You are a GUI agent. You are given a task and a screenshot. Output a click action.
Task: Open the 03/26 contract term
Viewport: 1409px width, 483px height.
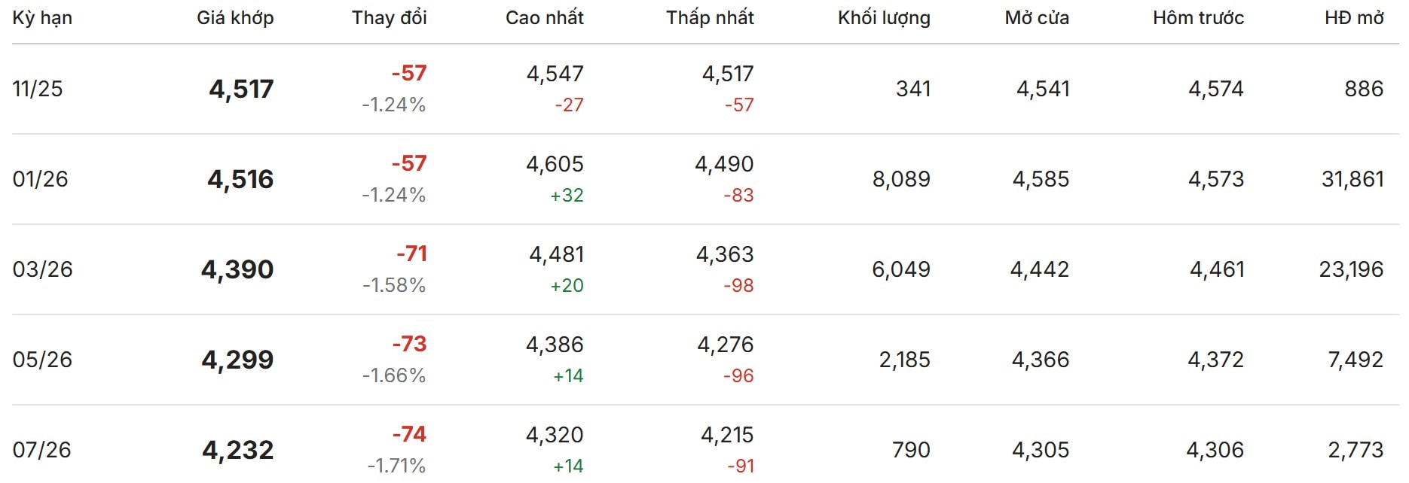(42, 269)
